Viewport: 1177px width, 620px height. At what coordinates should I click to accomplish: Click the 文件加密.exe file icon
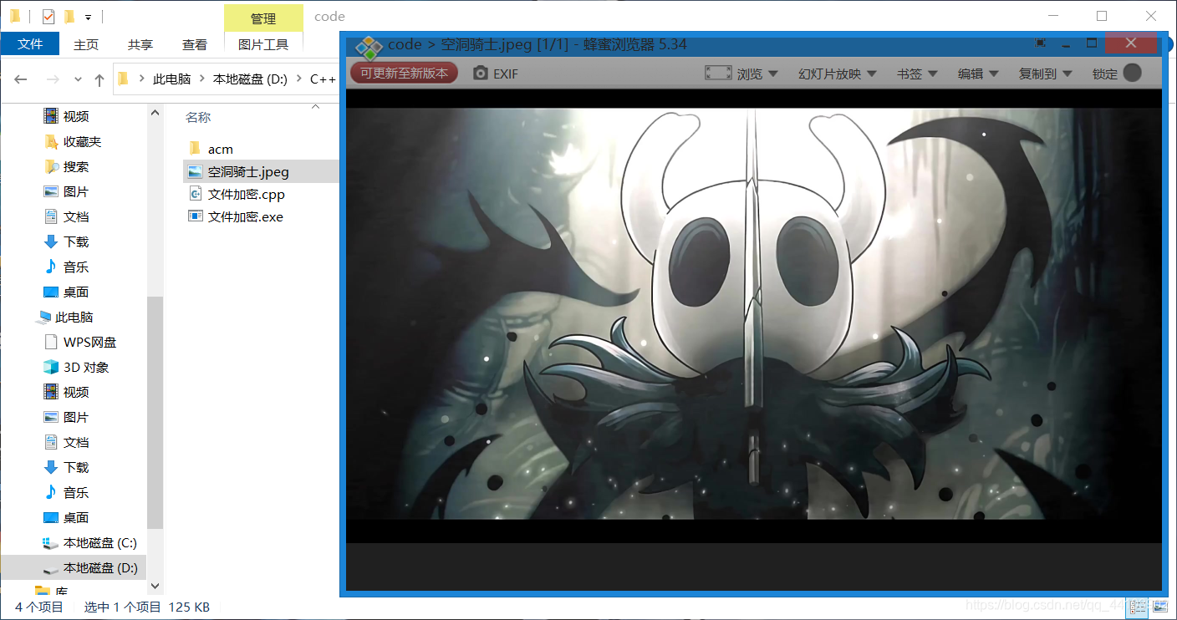[x=195, y=216]
